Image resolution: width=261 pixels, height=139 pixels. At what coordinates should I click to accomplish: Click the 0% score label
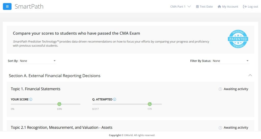click(x=12, y=109)
